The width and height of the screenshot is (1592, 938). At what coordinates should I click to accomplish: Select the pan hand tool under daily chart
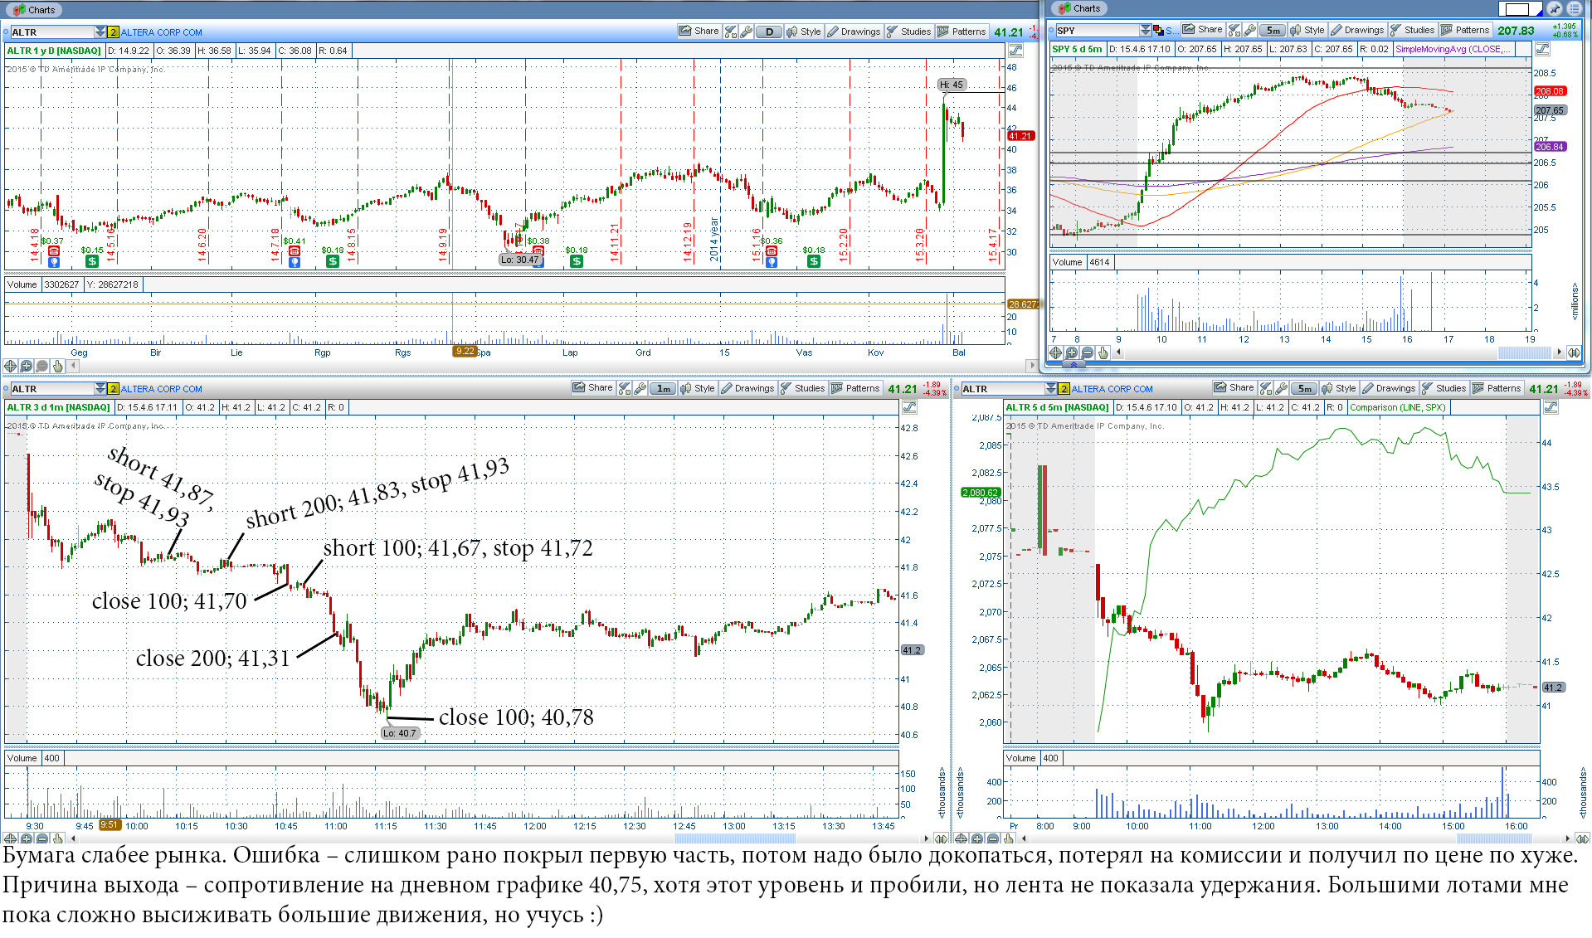click(x=57, y=366)
